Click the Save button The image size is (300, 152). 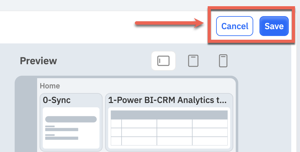274,26
